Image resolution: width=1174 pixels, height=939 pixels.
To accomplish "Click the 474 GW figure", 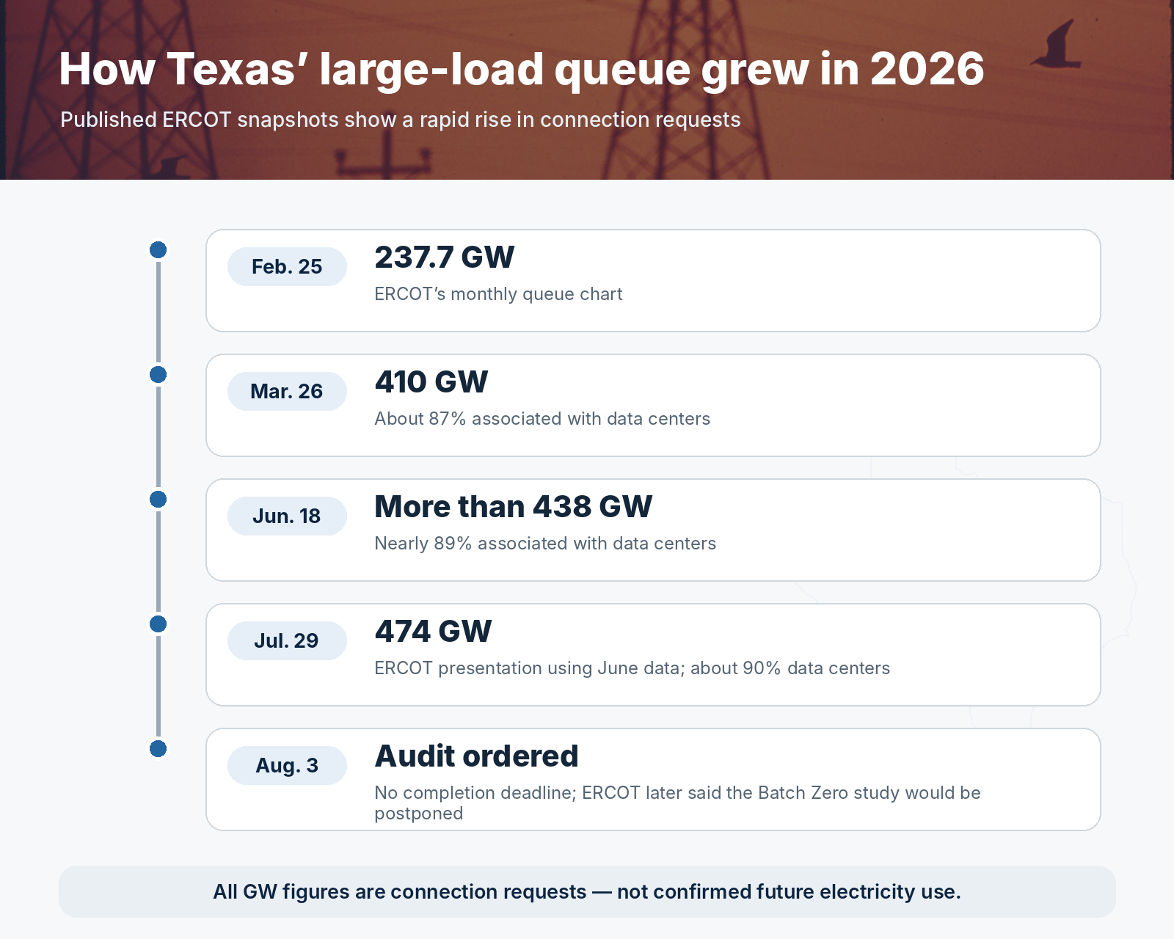I will [433, 632].
